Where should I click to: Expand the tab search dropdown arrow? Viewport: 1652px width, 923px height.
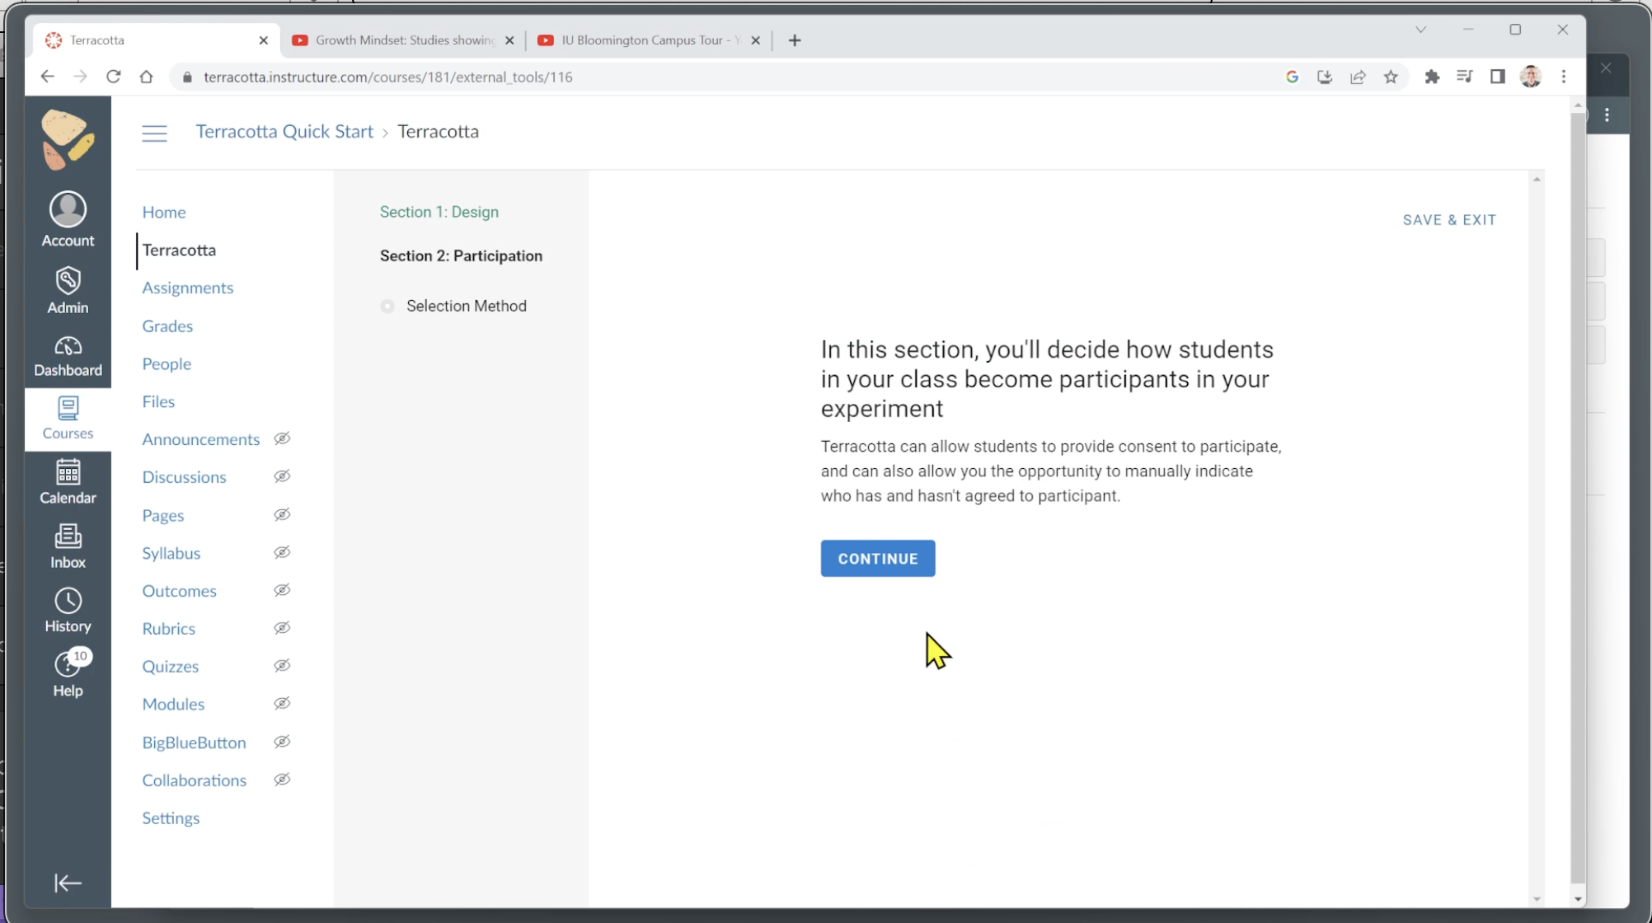tap(1420, 30)
